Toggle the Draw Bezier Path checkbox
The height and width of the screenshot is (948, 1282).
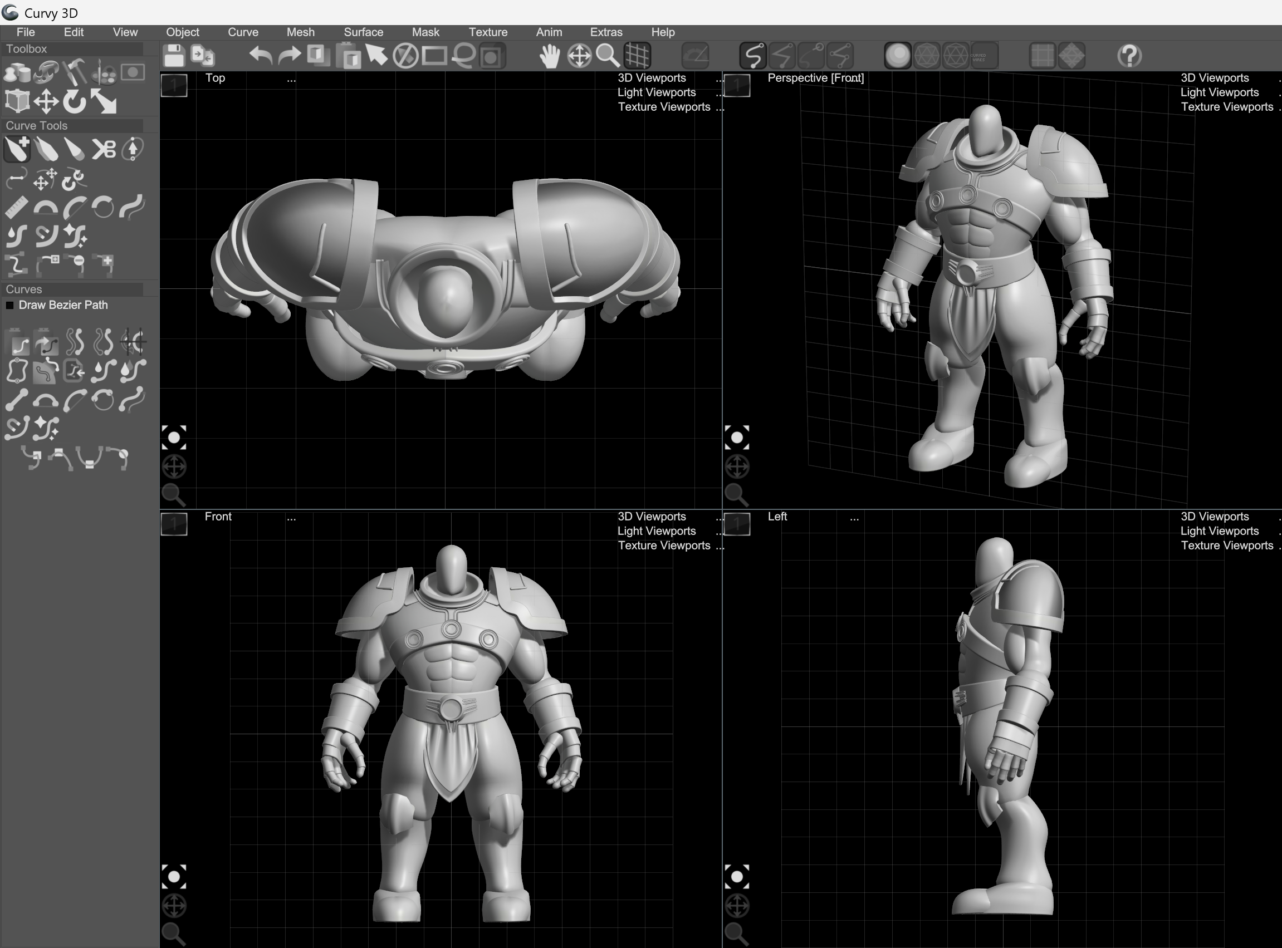(x=10, y=305)
